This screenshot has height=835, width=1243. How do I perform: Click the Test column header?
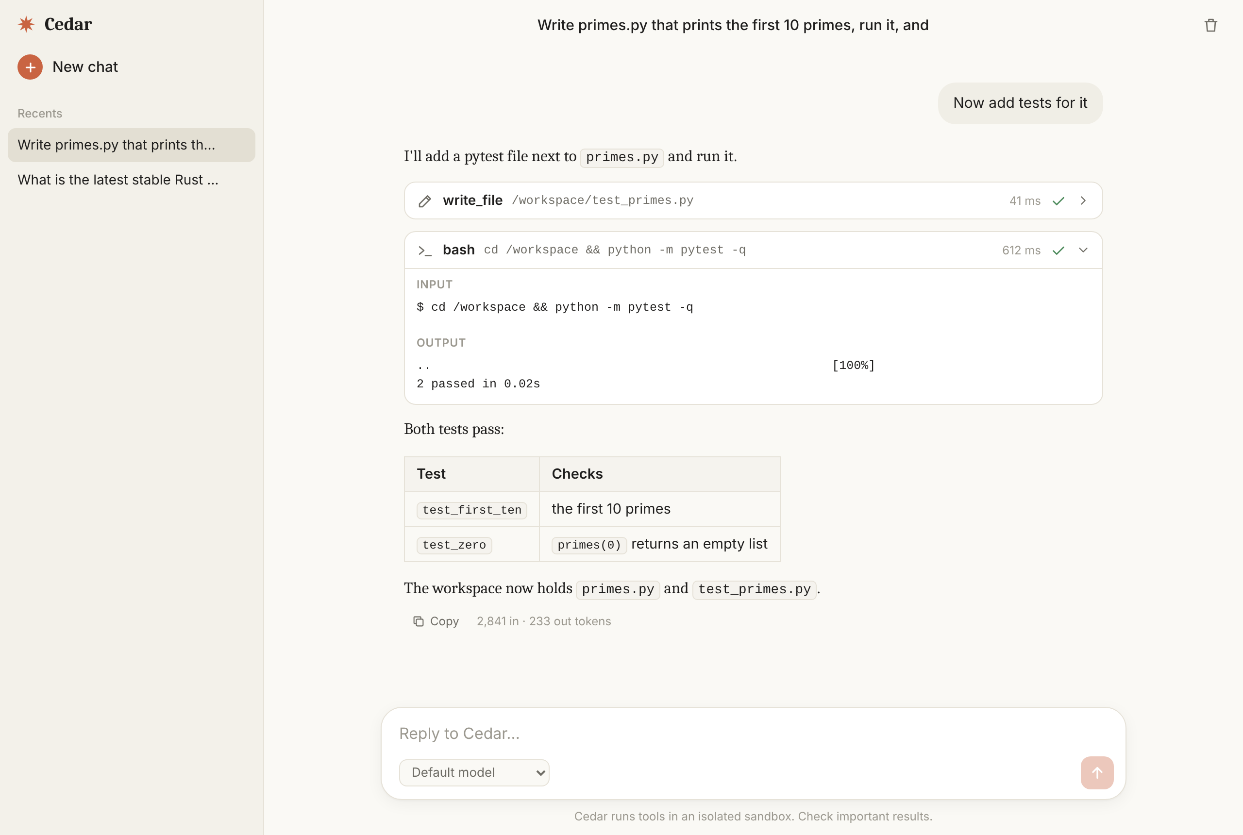click(472, 474)
